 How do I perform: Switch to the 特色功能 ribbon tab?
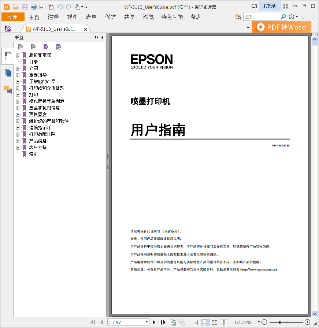click(x=172, y=17)
